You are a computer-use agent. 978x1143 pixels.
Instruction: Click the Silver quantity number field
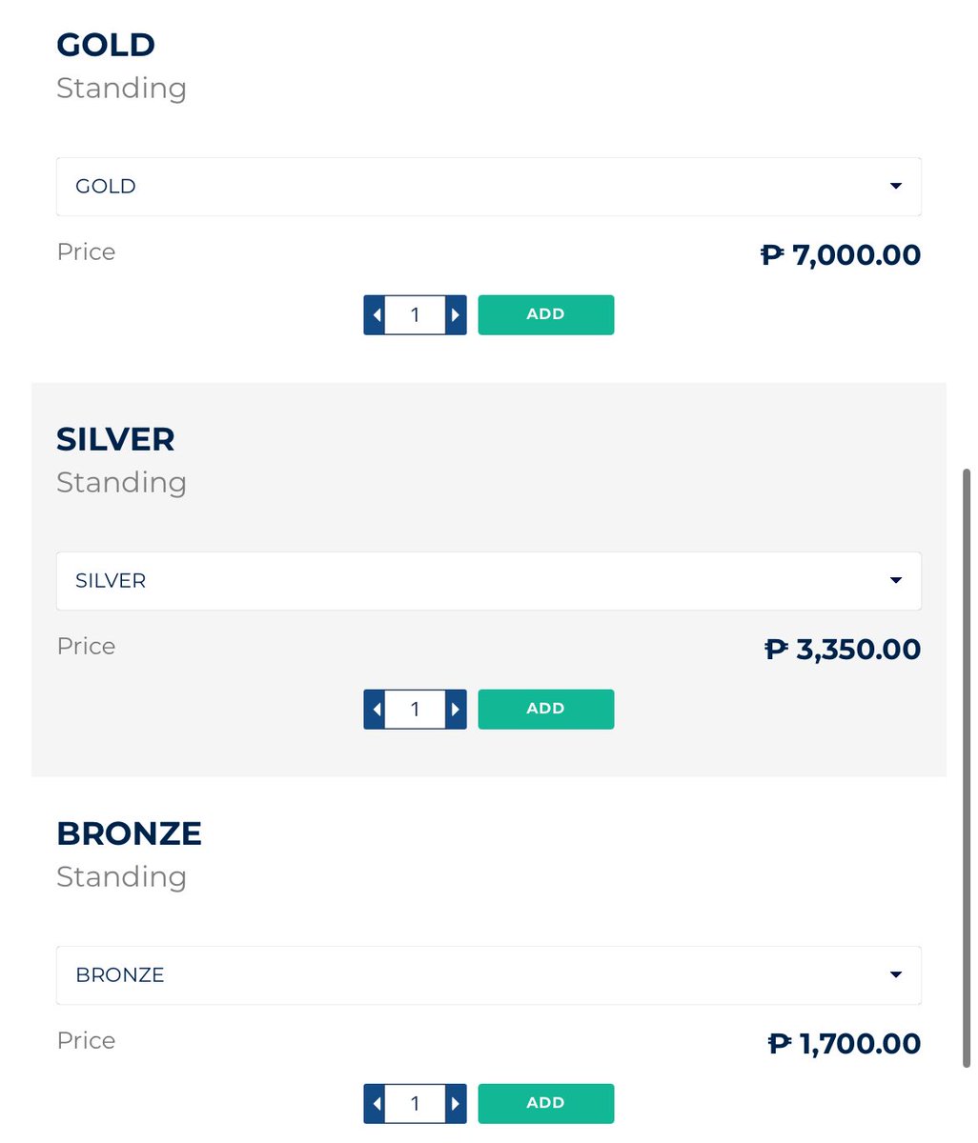coord(415,710)
